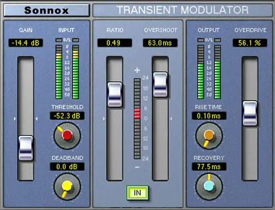The height and width of the screenshot is (210, 275).
Task: Select the Gain -14.4 dB value field
Action: 25,43
